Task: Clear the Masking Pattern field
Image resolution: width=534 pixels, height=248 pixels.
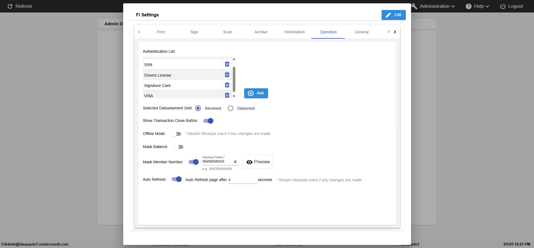Action: (x=235, y=162)
